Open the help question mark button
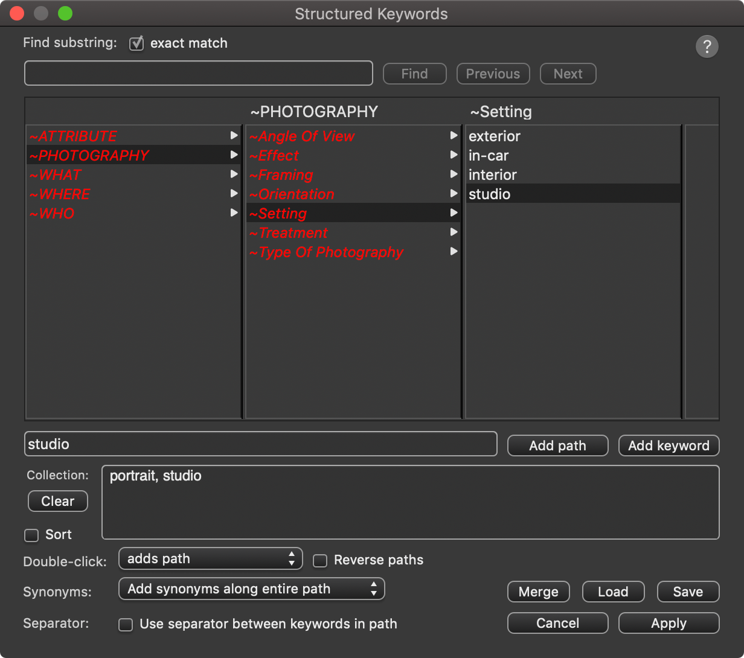Image resolution: width=744 pixels, height=658 pixels. coord(707,46)
